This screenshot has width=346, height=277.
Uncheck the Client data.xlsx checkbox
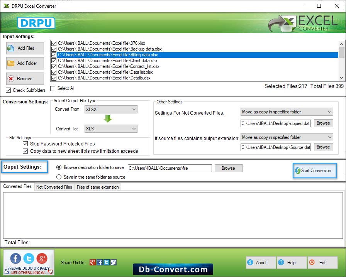[x=54, y=61]
